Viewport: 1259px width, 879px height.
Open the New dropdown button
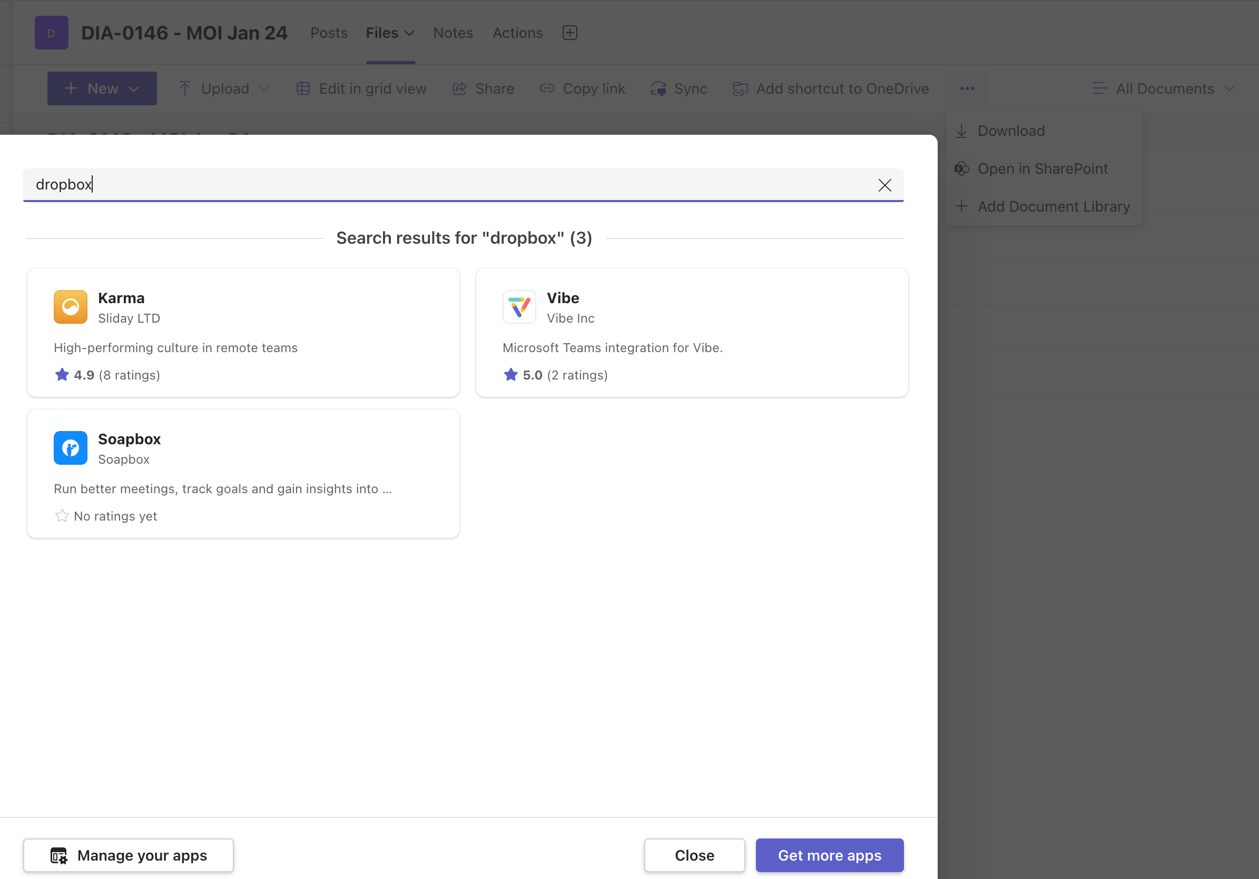click(102, 88)
